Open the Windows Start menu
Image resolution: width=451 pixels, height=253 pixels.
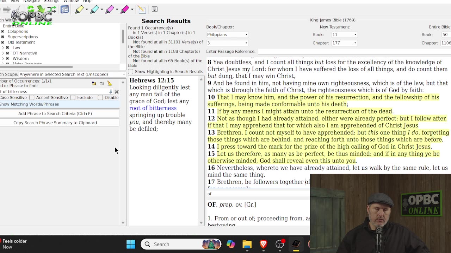131,244
